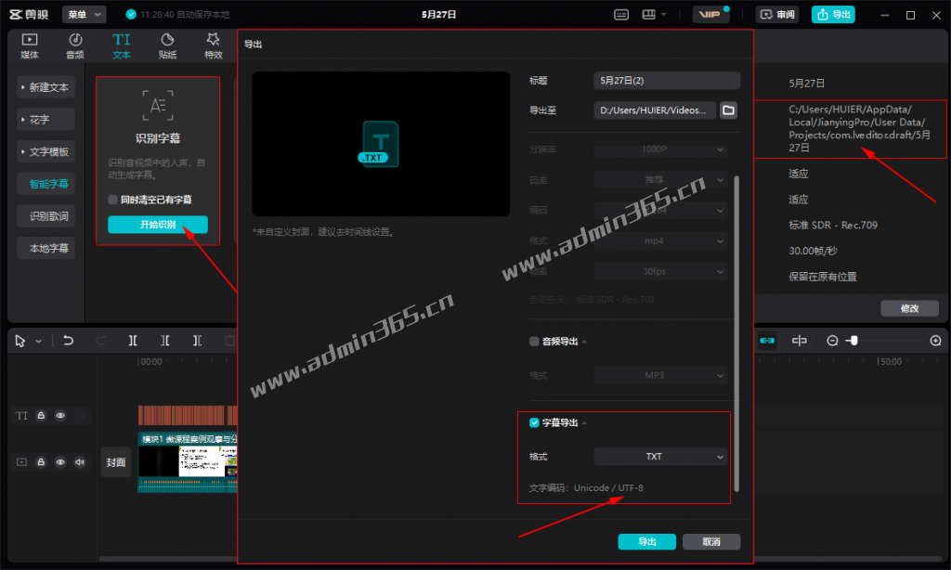The width and height of the screenshot is (951, 570).
Task: Click the split clip icon
Action: tap(133, 341)
